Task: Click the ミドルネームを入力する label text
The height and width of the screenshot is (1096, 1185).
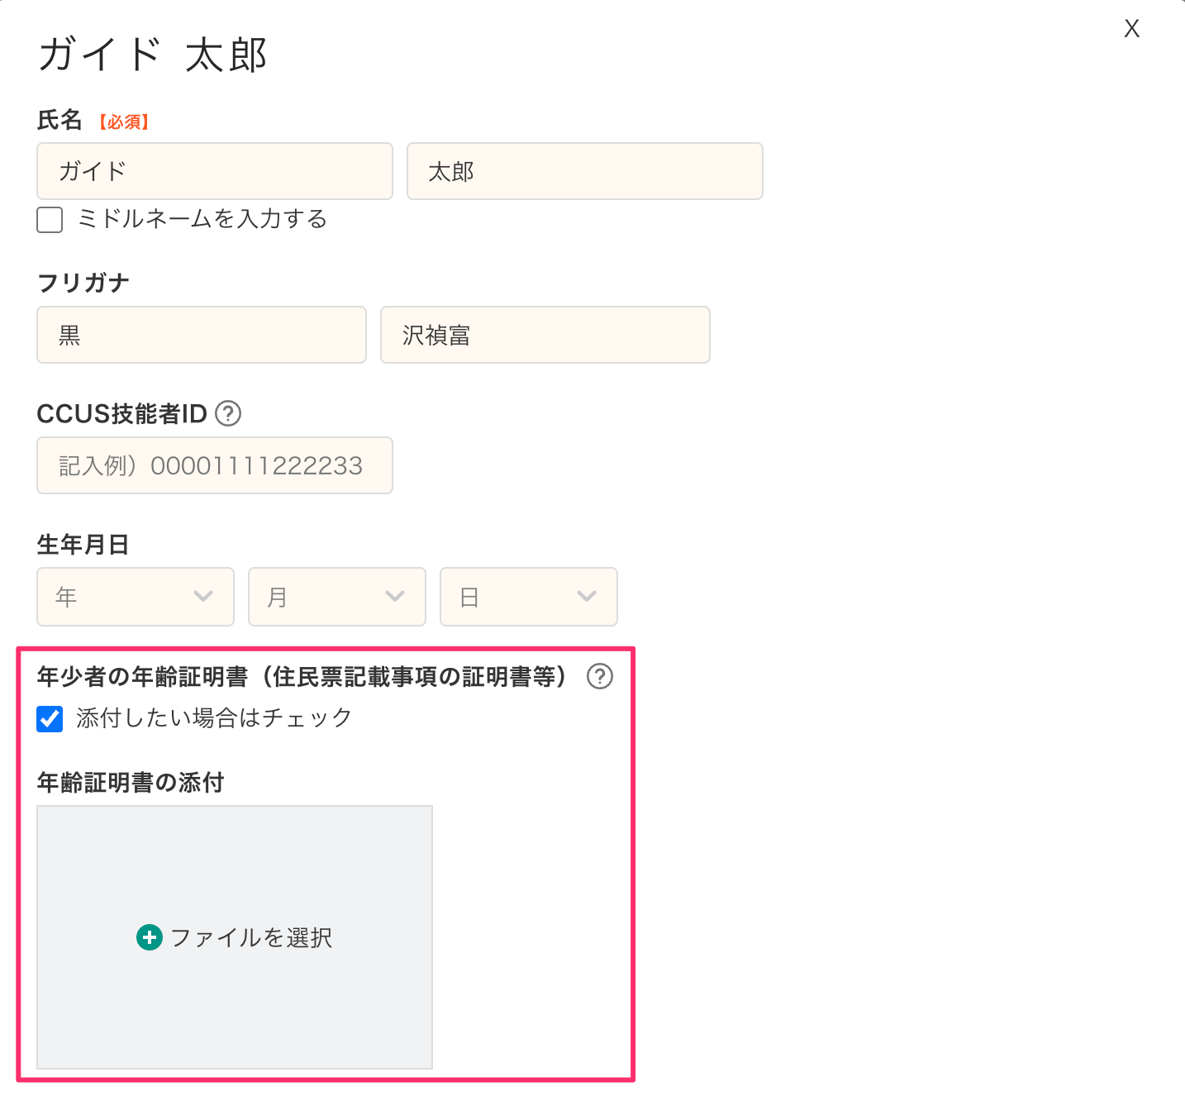Action: [202, 219]
